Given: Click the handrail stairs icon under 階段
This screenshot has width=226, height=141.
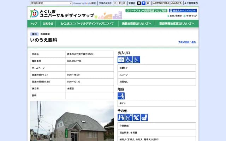Looking at the screenshot, I should pos(121,96).
